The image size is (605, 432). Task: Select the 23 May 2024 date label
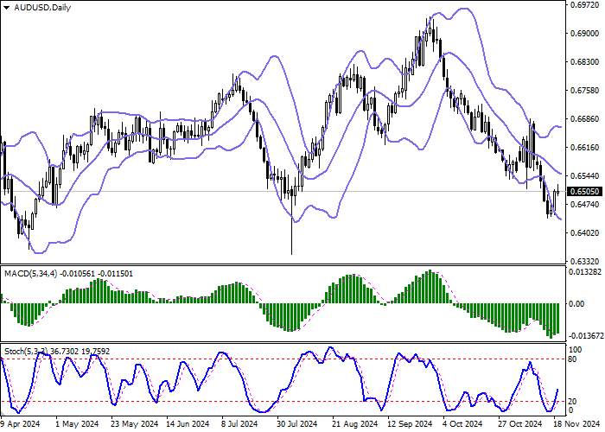pos(134,424)
